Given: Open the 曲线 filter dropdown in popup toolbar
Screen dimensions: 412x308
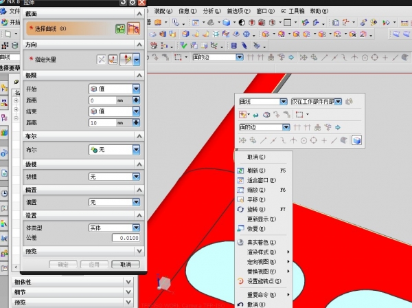Looking at the screenshot, I should point(263,102).
